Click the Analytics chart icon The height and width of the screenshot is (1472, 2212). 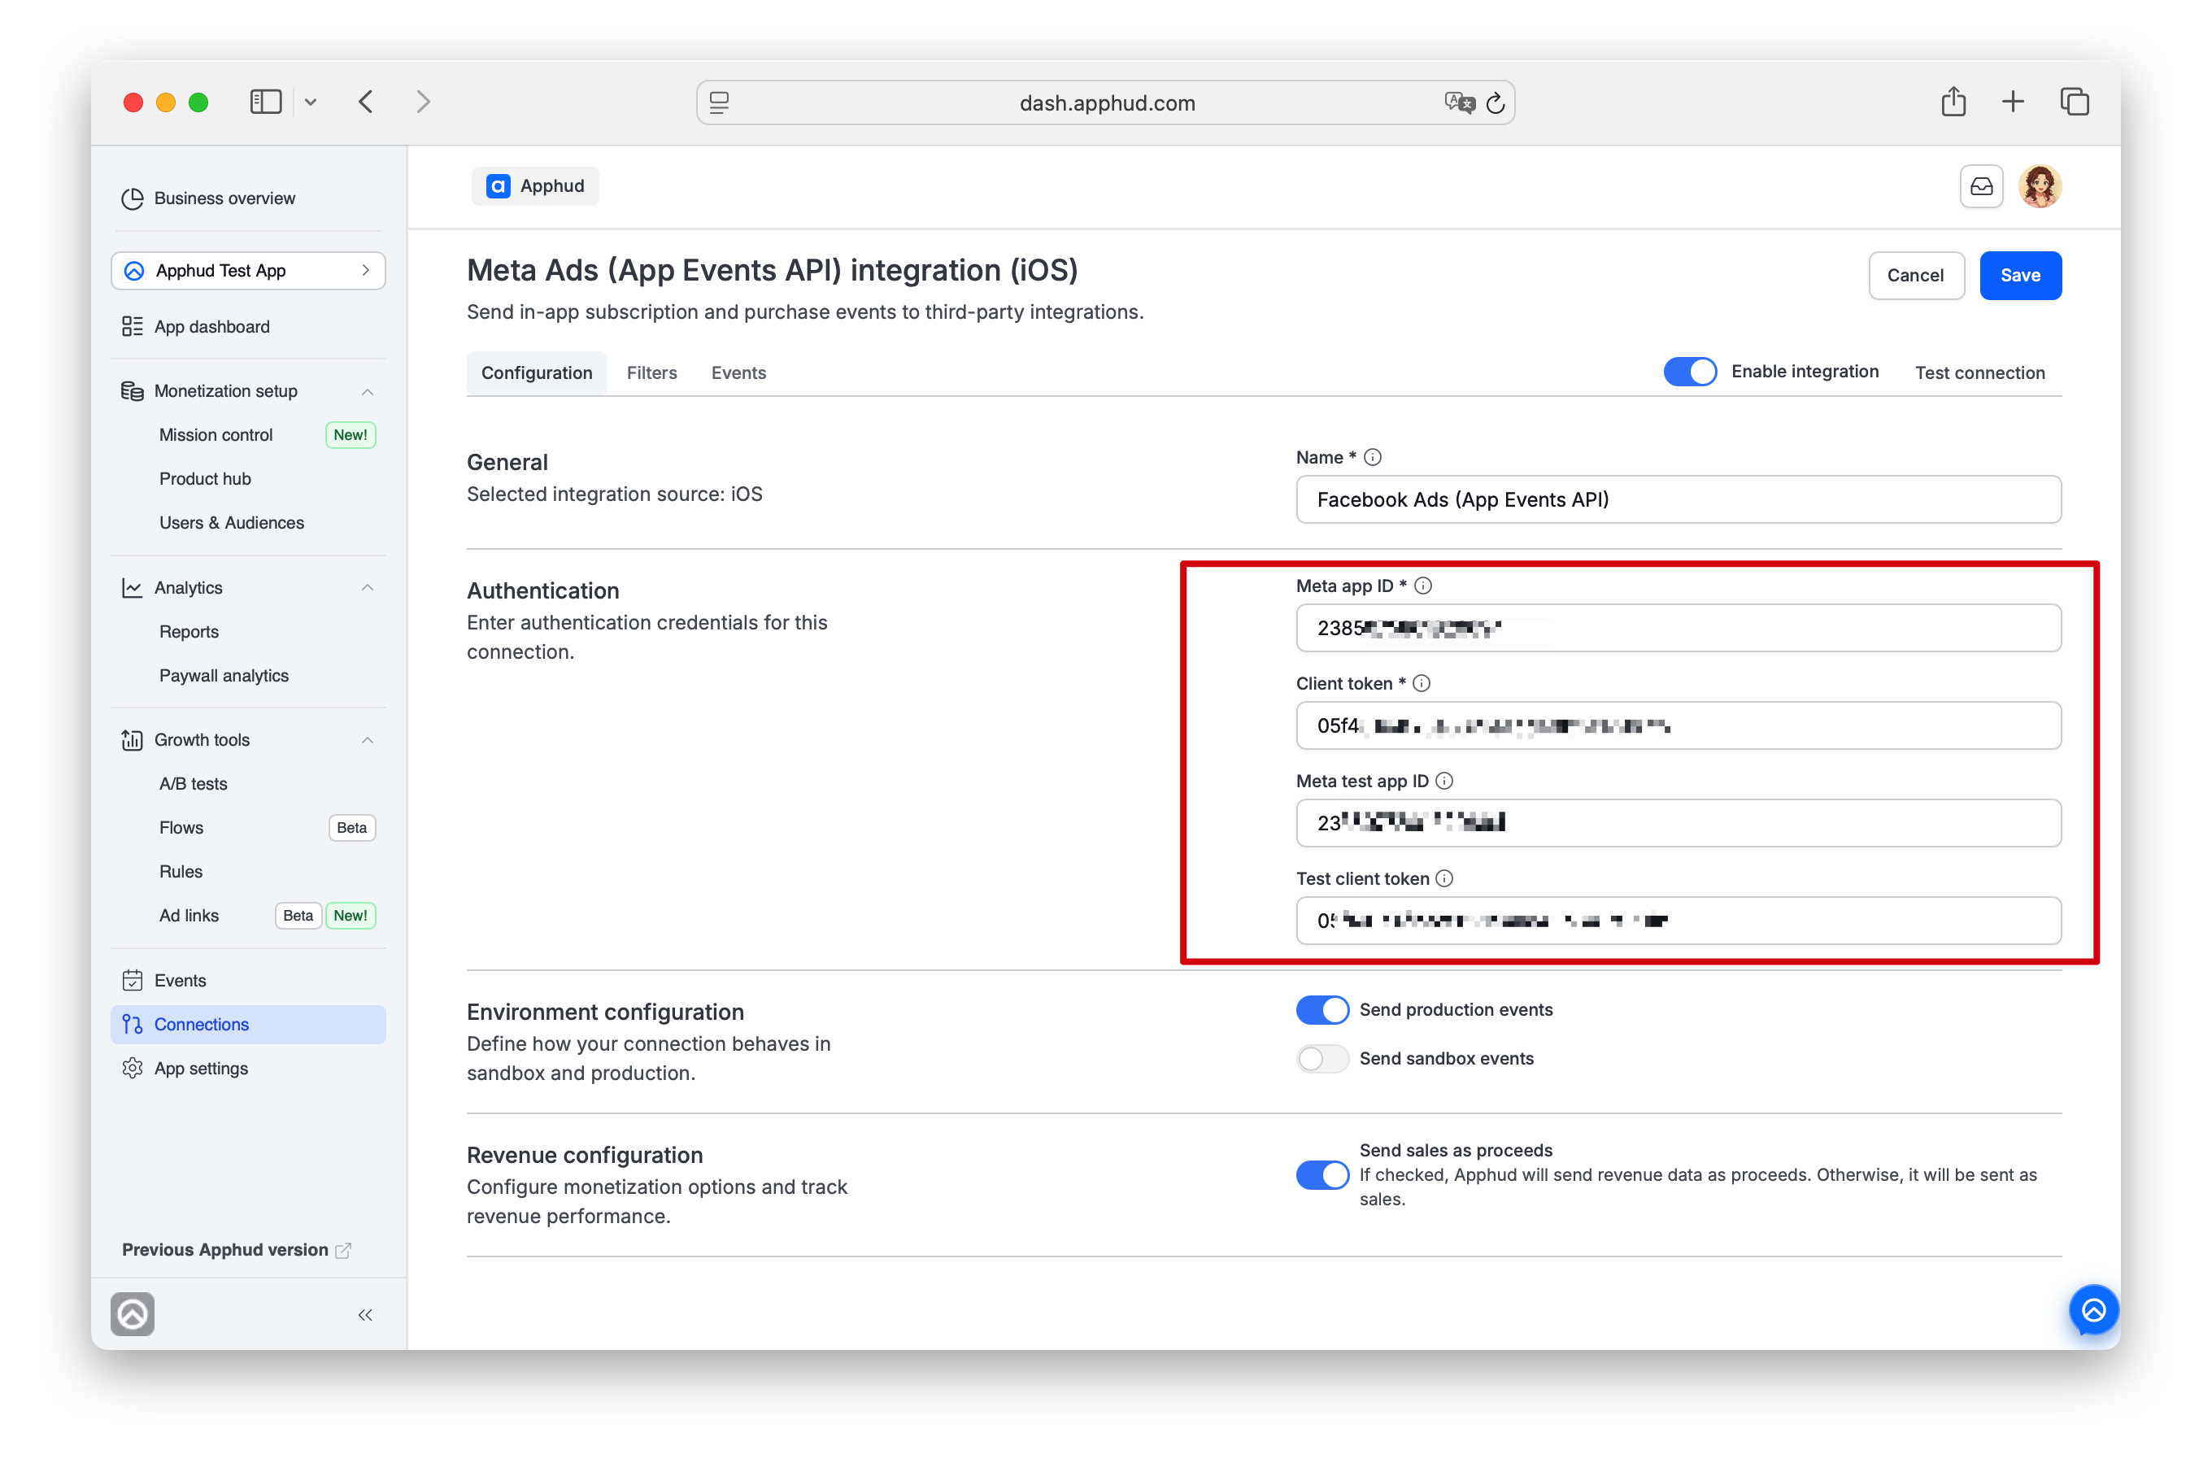(x=133, y=588)
